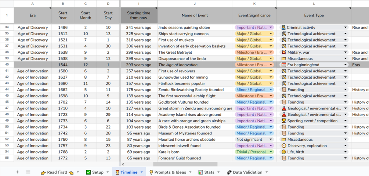This screenshot has width=369, height=176.
Task: Open the Stats tab dropdown arrow
Action: [218, 172]
